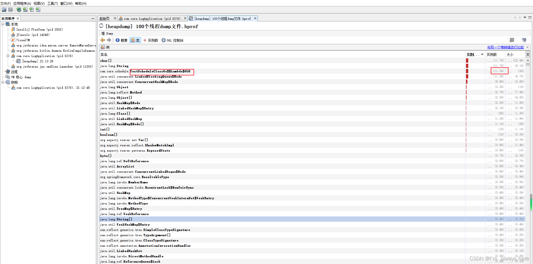Click the table column chooser icon
The width and height of the screenshot is (533, 264).
(528, 55)
